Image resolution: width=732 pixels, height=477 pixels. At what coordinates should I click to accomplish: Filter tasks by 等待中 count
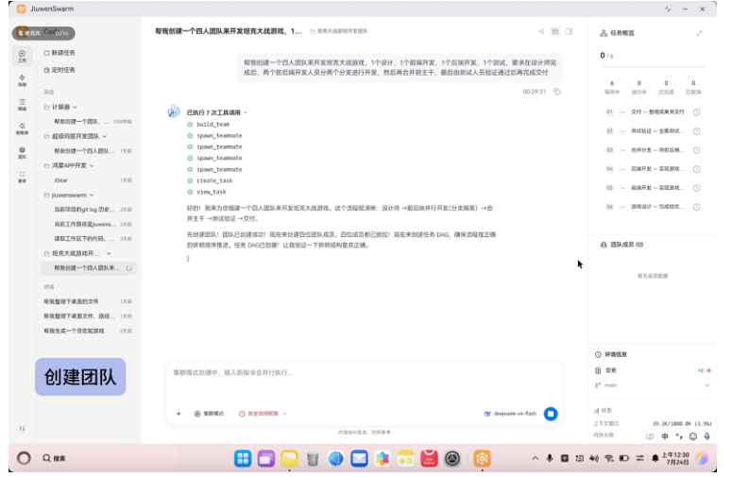click(612, 87)
